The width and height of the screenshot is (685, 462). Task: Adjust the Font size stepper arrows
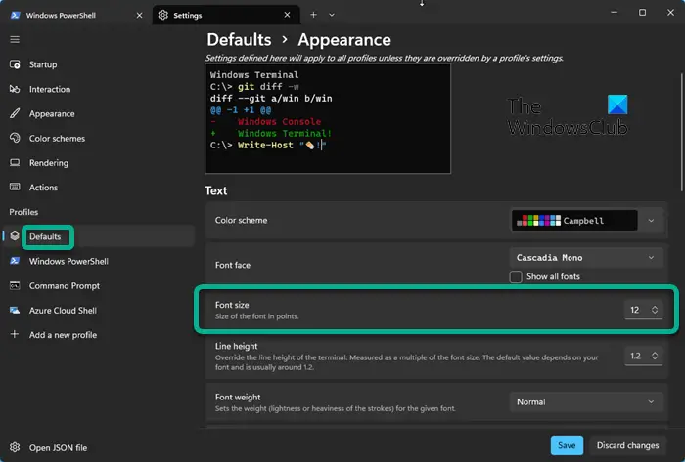(x=655, y=310)
